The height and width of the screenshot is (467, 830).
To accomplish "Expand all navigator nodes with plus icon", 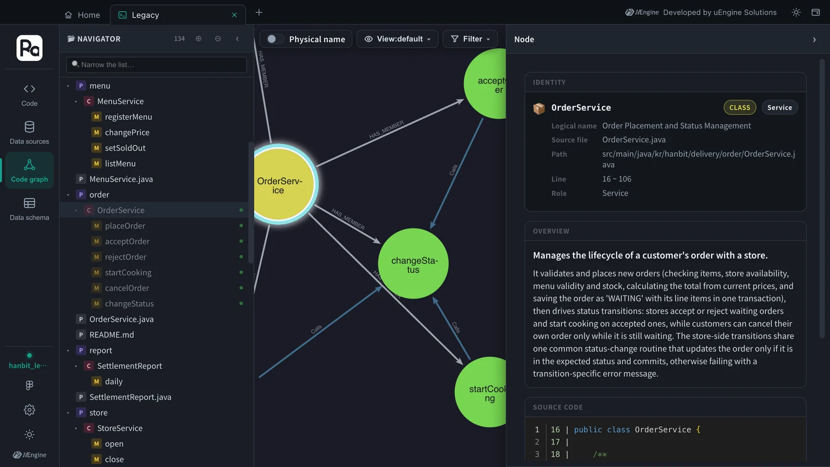I will pos(198,39).
